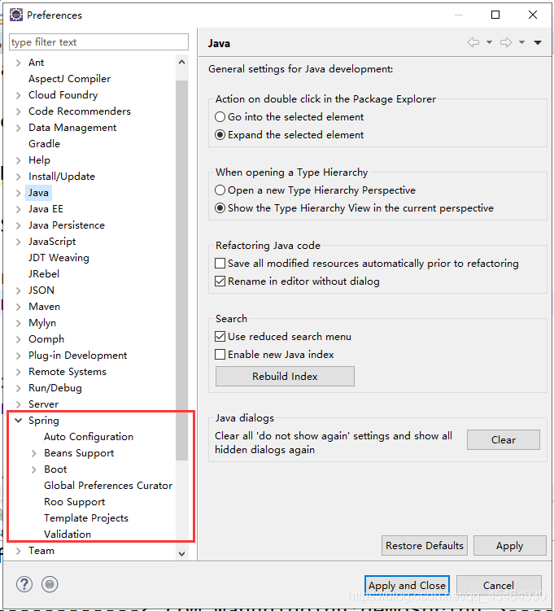This screenshot has width=554, height=611.
Task: Open the forward history dropdown arrow
Action: 521,42
